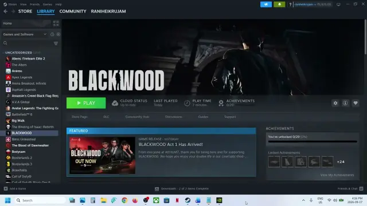Show hidden system tray icons chevron
367x206 pixels.
(x=303, y=200)
